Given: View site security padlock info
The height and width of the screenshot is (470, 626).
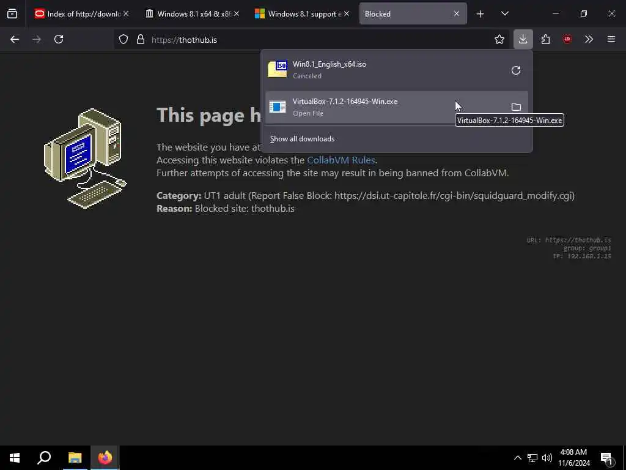Looking at the screenshot, I should pos(140,39).
